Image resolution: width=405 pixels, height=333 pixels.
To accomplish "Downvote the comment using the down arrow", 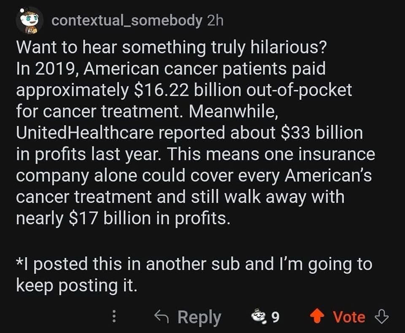I will 383,317.
